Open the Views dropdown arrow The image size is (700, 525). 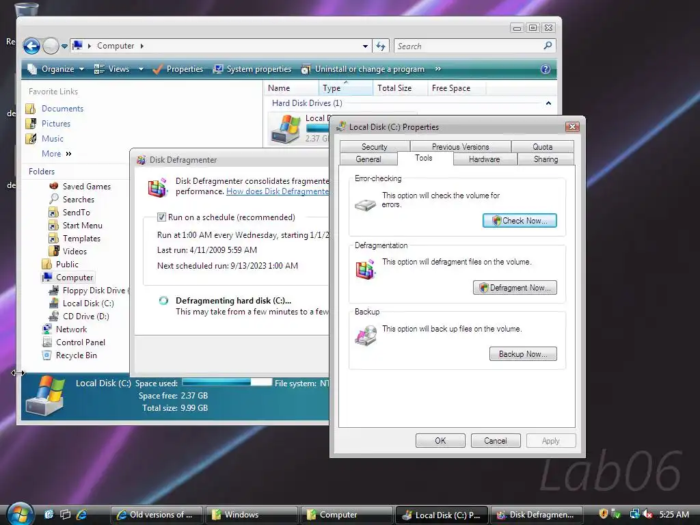tap(141, 69)
